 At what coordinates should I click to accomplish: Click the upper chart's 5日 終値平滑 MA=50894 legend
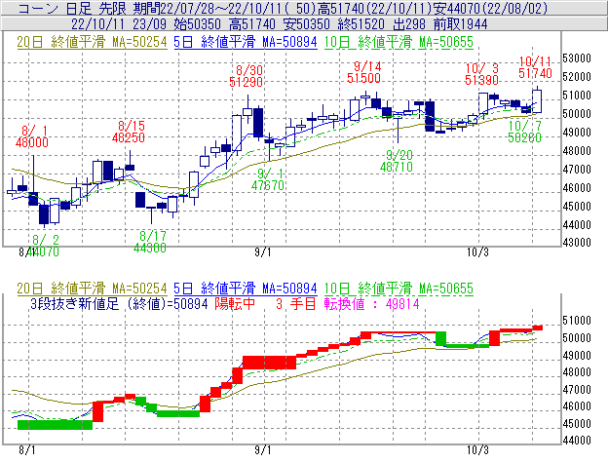(x=246, y=42)
